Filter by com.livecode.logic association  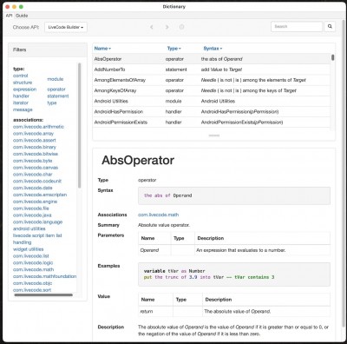tap(33, 262)
